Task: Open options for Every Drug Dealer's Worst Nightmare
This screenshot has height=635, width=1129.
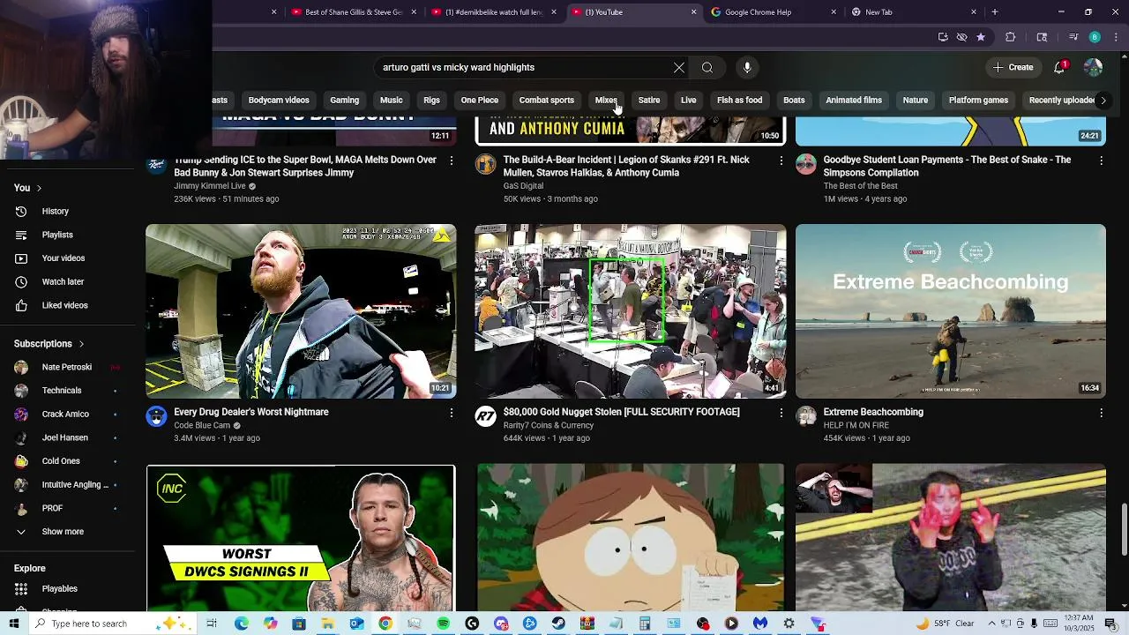Action: coord(452,413)
